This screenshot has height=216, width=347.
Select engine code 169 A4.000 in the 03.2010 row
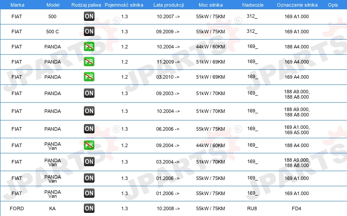(296, 77)
